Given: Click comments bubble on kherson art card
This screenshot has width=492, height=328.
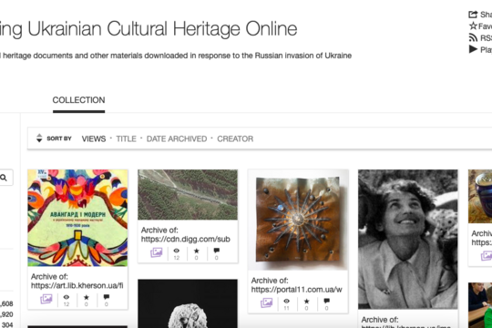Looking at the screenshot, I should click(107, 297).
